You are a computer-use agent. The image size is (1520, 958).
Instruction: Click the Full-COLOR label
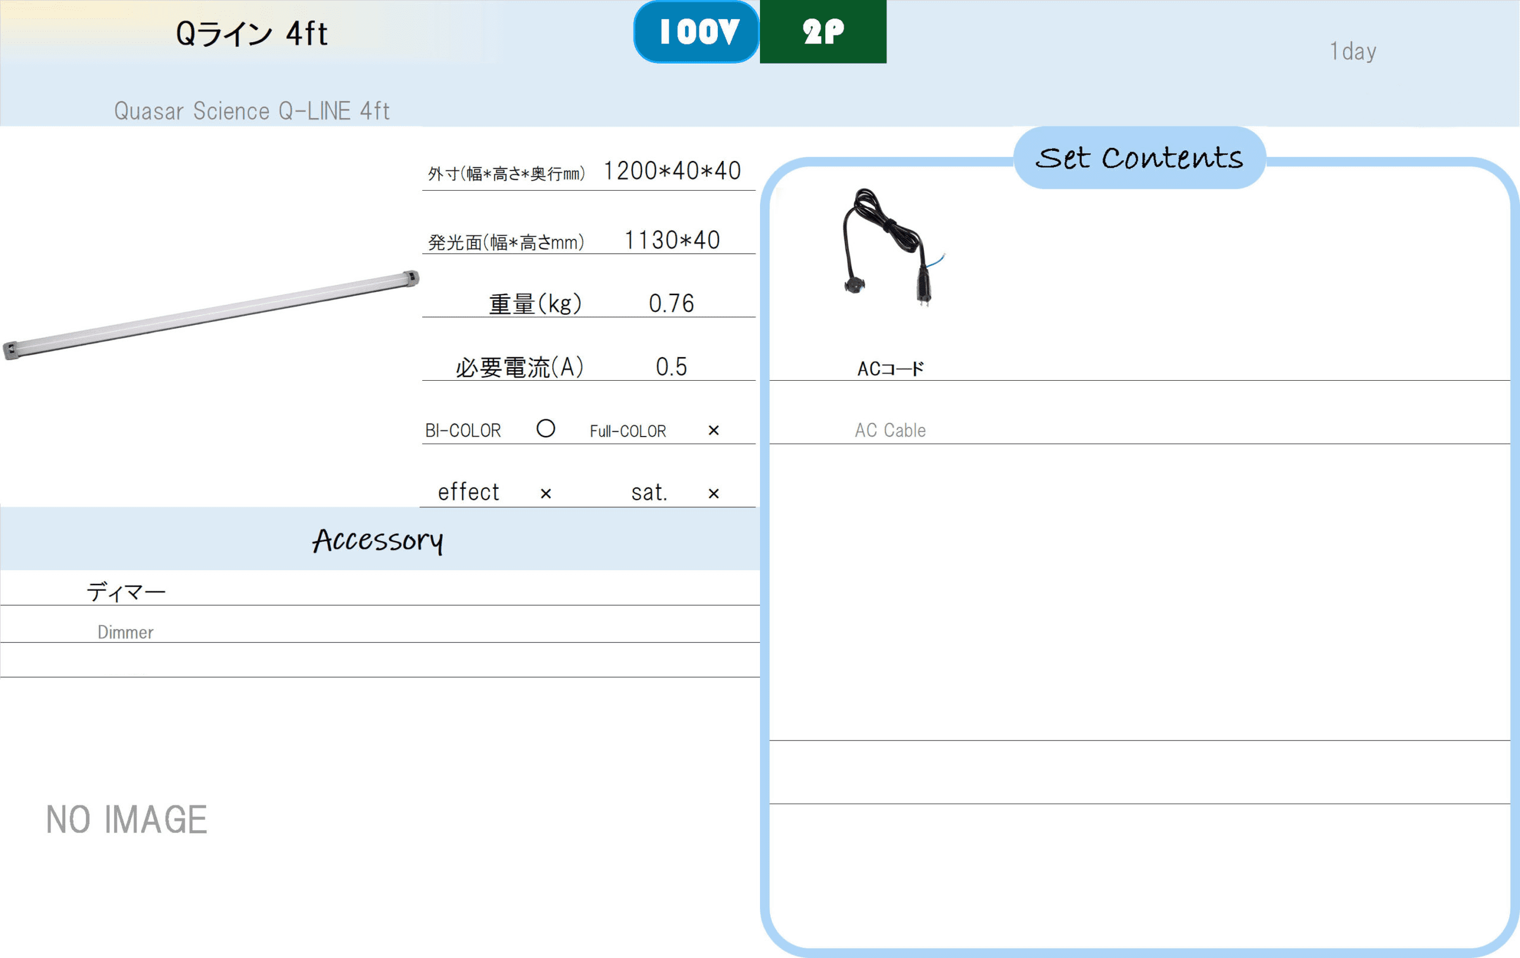click(628, 431)
